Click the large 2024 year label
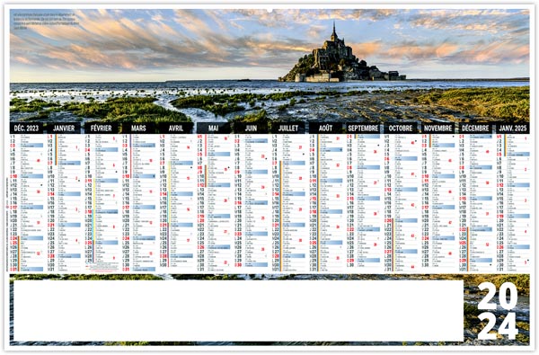This screenshot has width=539, height=355. pyautogui.click(x=498, y=311)
